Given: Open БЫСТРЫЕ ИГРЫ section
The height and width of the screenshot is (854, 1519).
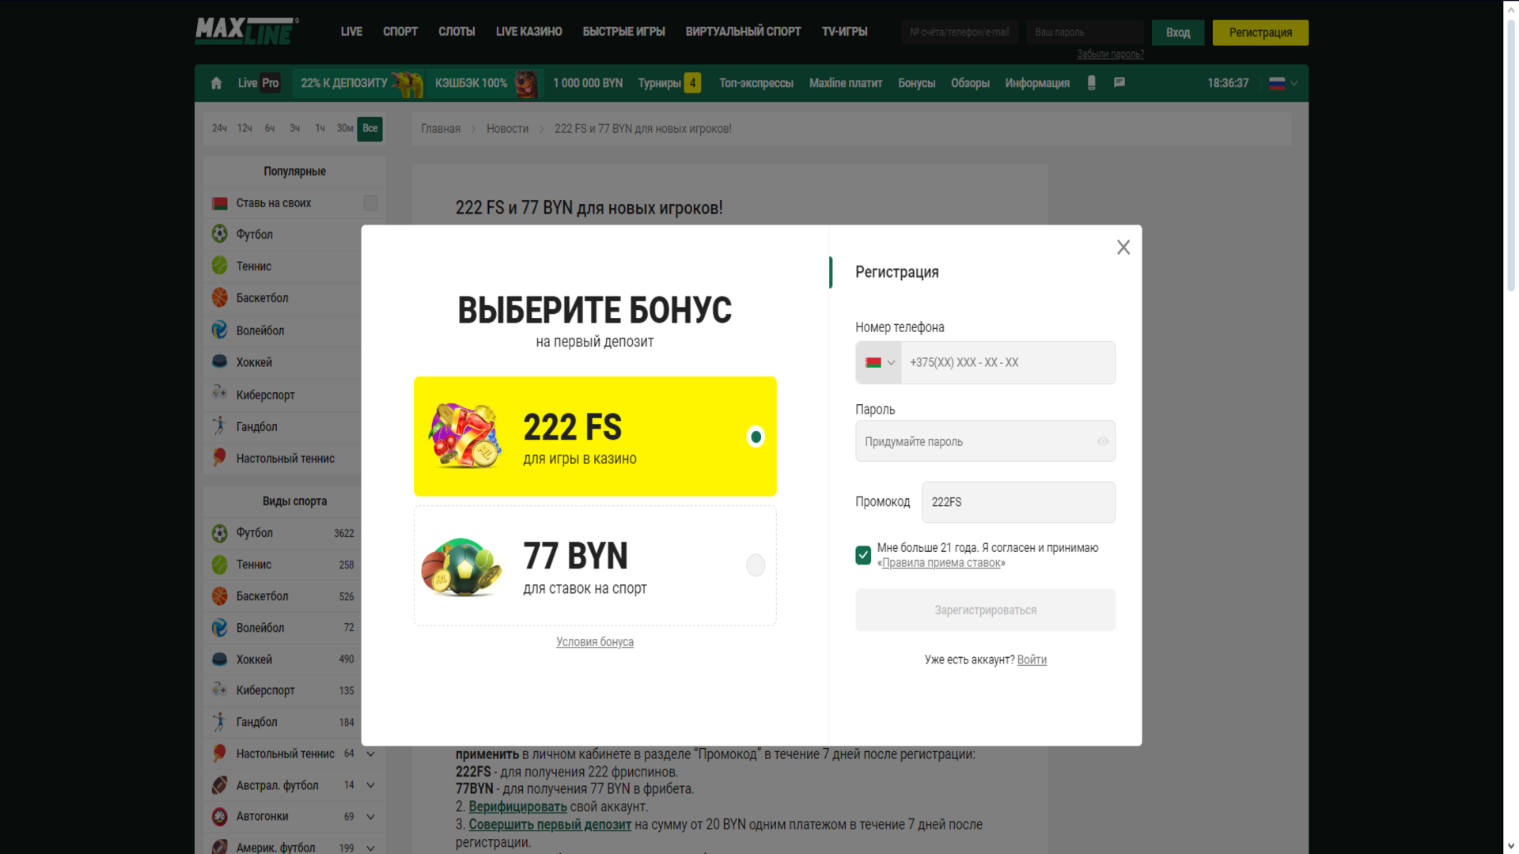Looking at the screenshot, I should (623, 32).
